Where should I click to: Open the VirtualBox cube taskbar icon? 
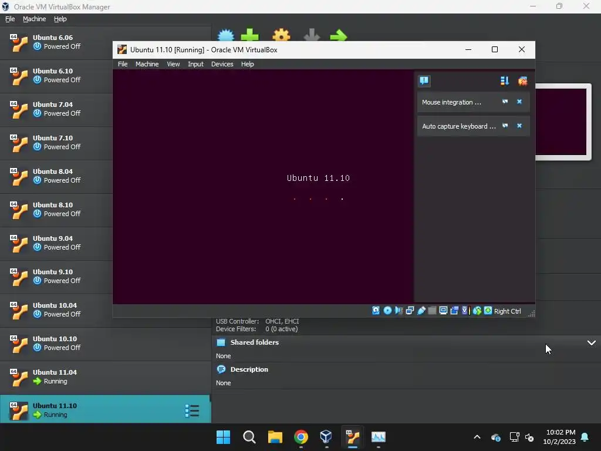tap(326, 437)
